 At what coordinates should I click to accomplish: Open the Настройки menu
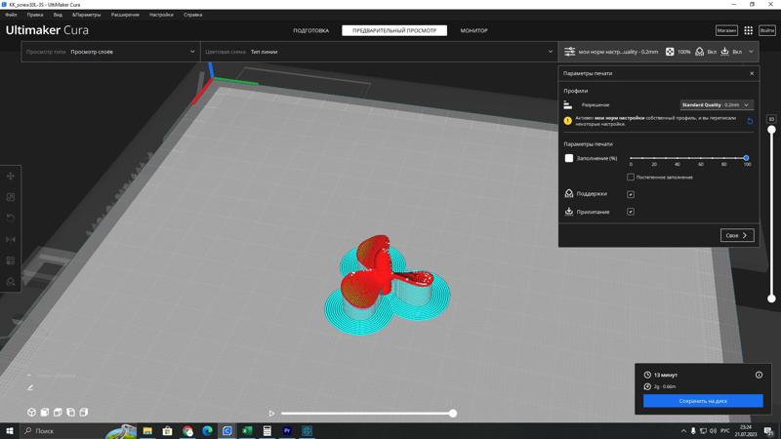coord(161,15)
